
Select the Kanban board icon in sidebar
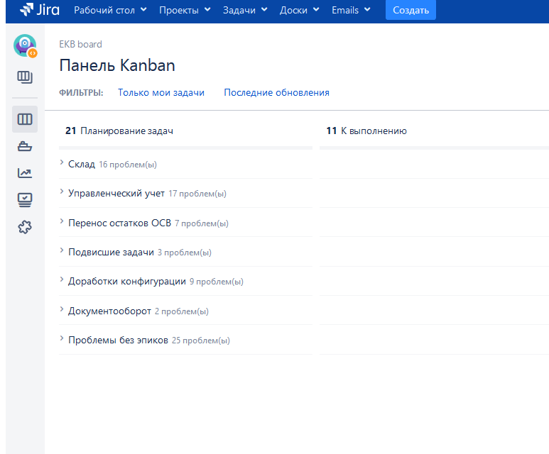click(x=25, y=119)
